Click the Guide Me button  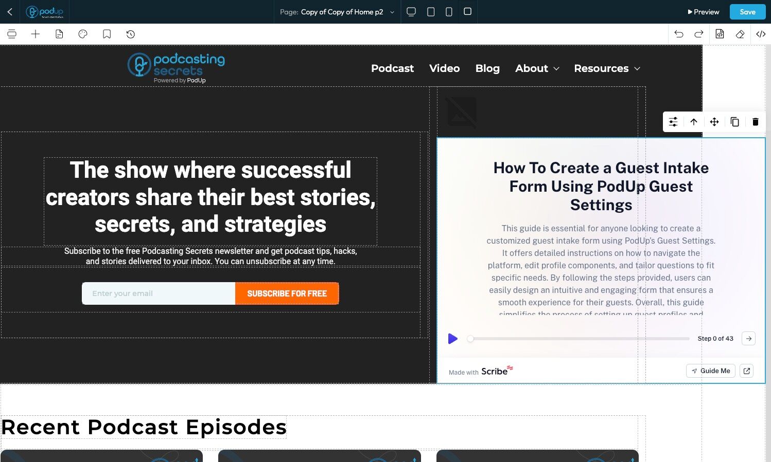tap(711, 371)
